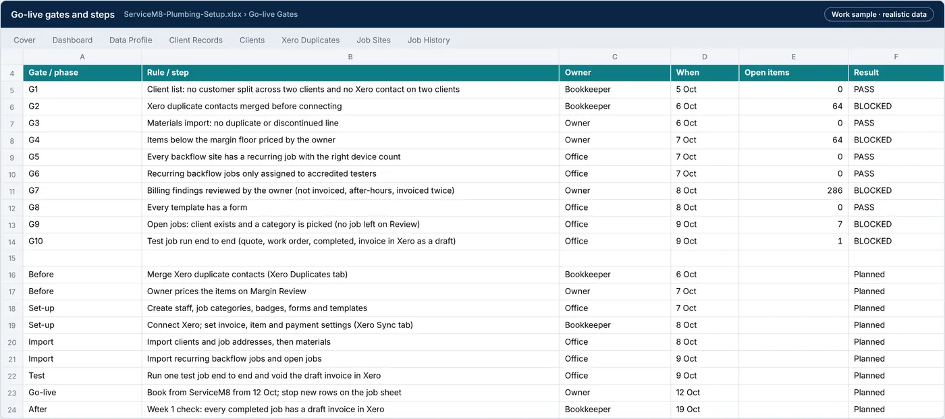Select the open items value 1 for G10
This screenshot has height=419, width=945.
click(794, 242)
